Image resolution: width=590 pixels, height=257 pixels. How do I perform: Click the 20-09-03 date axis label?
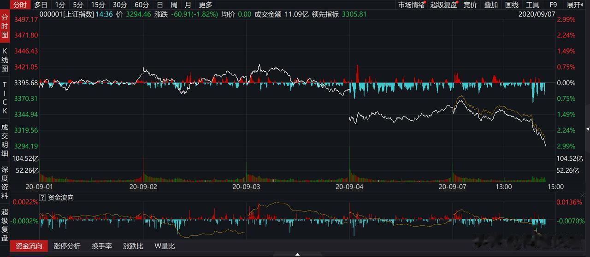click(x=246, y=187)
